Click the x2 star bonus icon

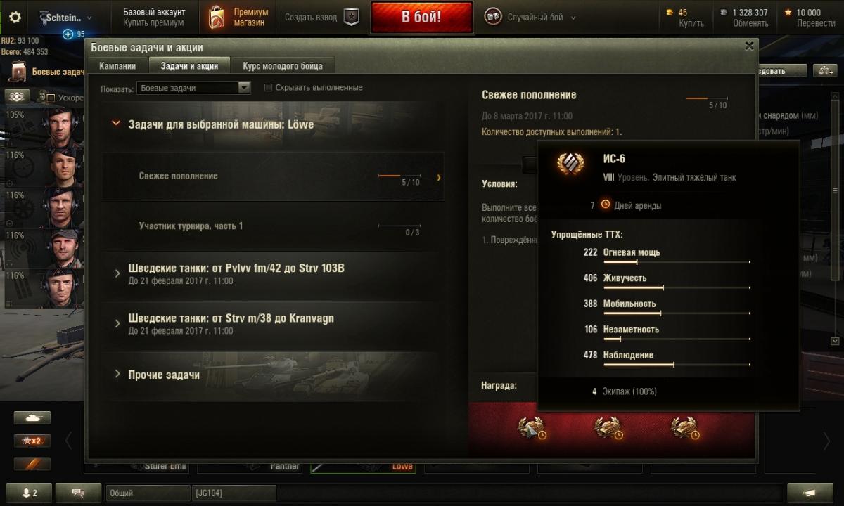(32, 441)
